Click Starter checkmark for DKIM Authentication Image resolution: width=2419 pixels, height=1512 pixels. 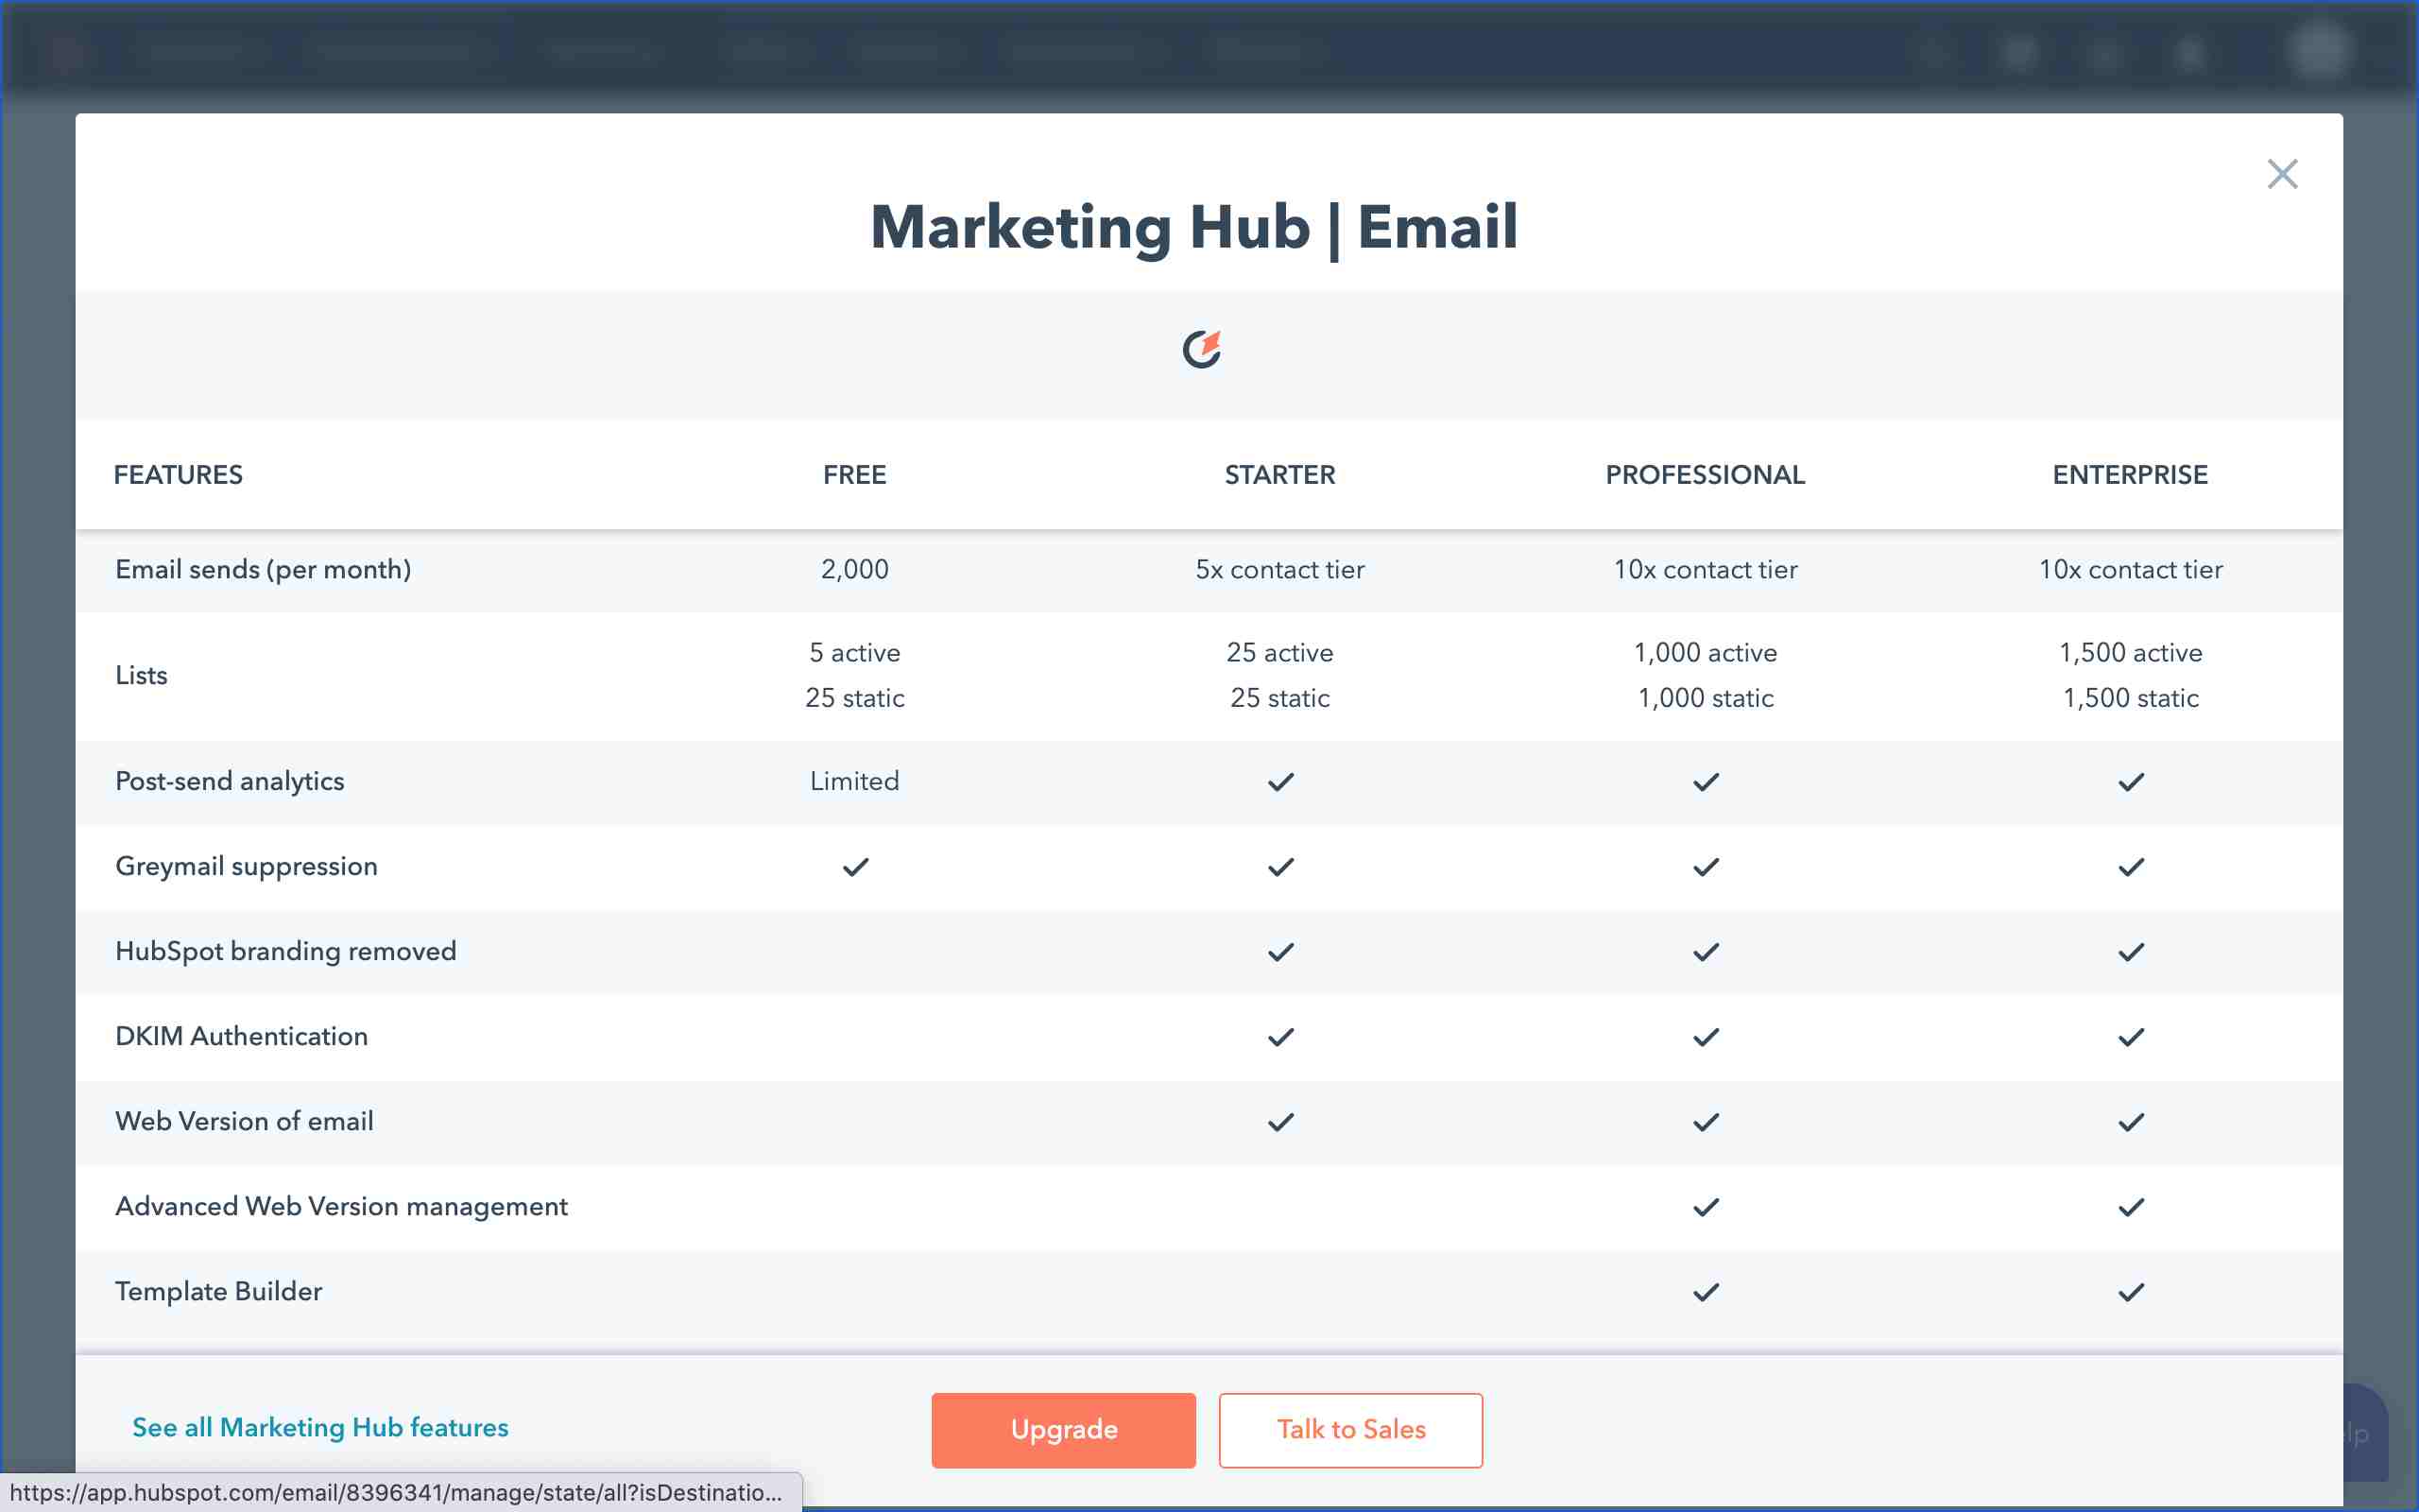tap(1280, 1036)
